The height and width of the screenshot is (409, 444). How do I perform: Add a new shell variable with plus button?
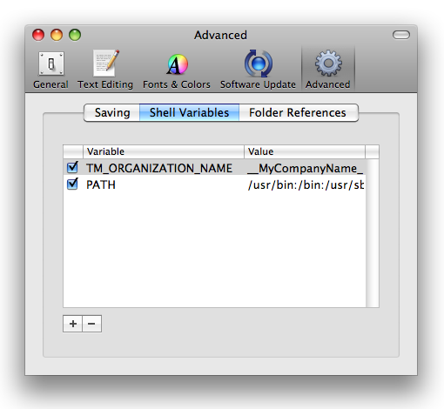click(73, 324)
